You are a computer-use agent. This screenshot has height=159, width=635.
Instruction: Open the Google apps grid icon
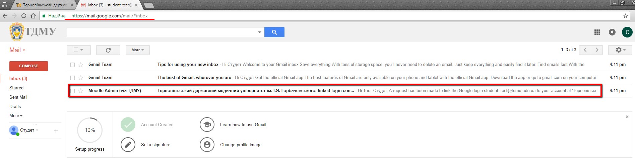(x=597, y=32)
